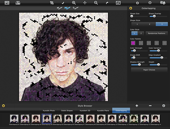Switch to the Kyoobik Photo tab

coord(49,111)
